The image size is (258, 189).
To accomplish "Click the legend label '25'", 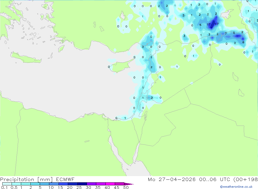I will [79, 187].
